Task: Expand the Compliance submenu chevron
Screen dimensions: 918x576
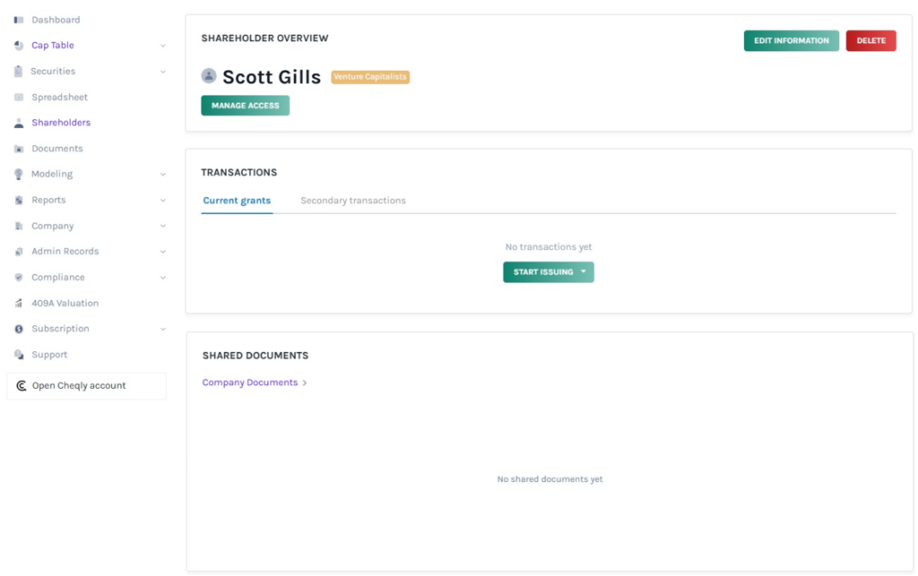Action: (162, 278)
